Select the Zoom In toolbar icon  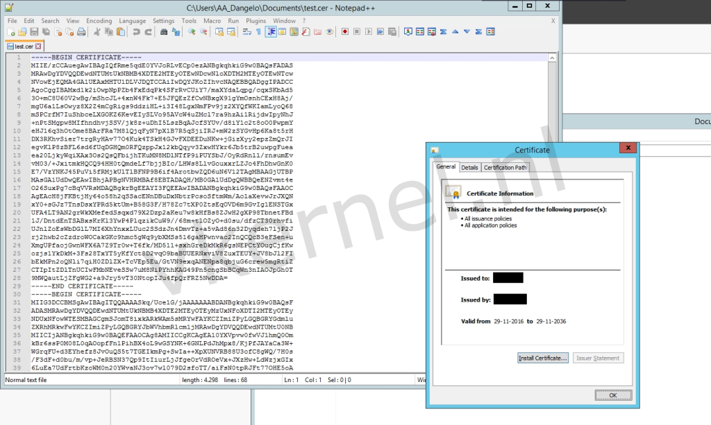pos(193,32)
